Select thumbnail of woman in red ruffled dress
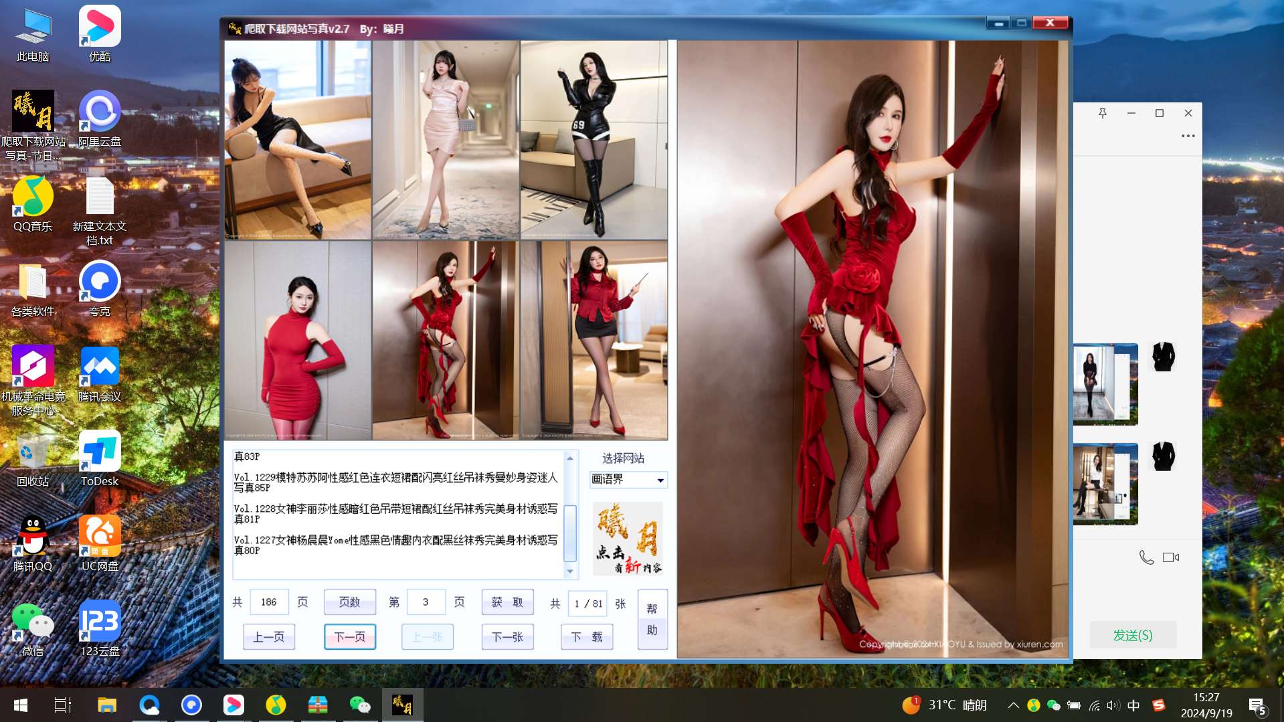The image size is (1284, 722). tap(446, 340)
